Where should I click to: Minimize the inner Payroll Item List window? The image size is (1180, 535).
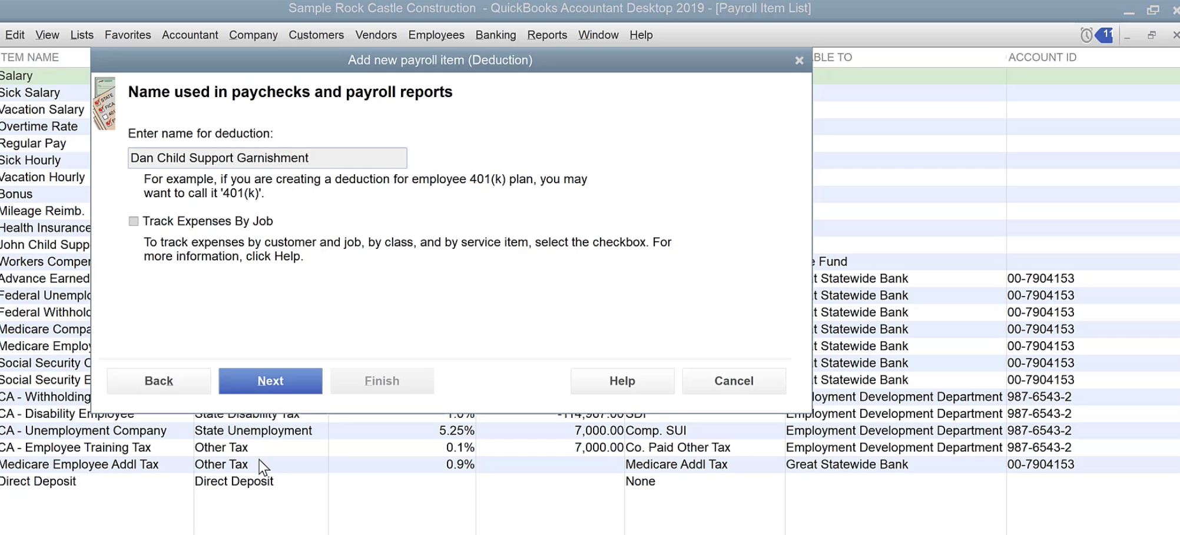click(x=1127, y=35)
